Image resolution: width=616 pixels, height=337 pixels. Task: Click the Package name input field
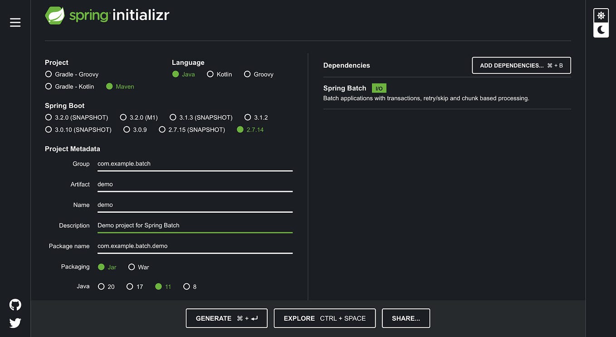pyautogui.click(x=195, y=245)
